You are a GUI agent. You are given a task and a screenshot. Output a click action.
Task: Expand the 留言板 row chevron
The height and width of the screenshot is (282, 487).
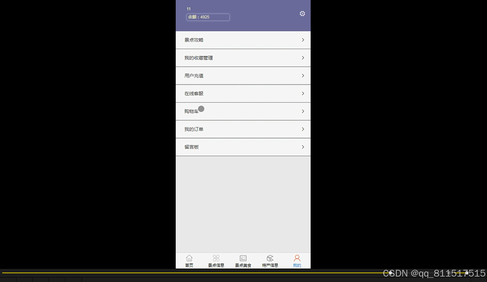coord(303,147)
